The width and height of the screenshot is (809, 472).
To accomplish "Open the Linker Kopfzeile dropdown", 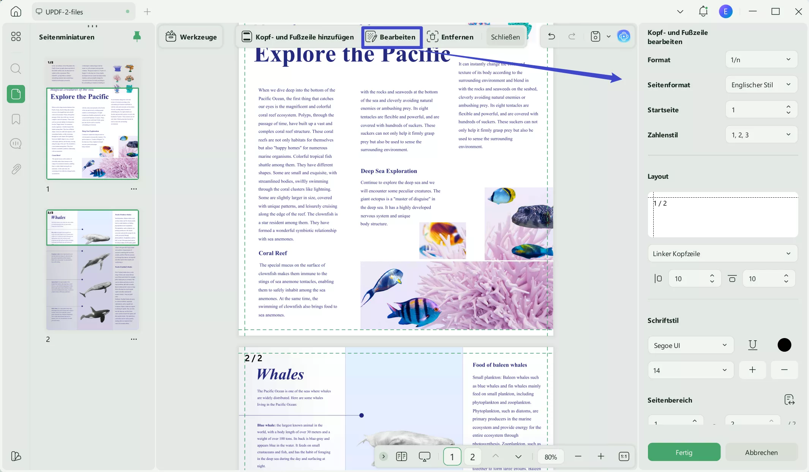I will (x=722, y=253).
